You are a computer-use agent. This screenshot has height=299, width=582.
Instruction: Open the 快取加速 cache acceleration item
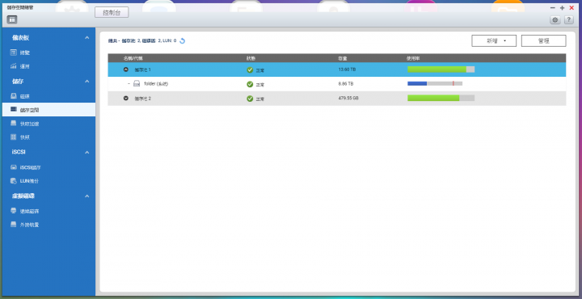point(48,124)
